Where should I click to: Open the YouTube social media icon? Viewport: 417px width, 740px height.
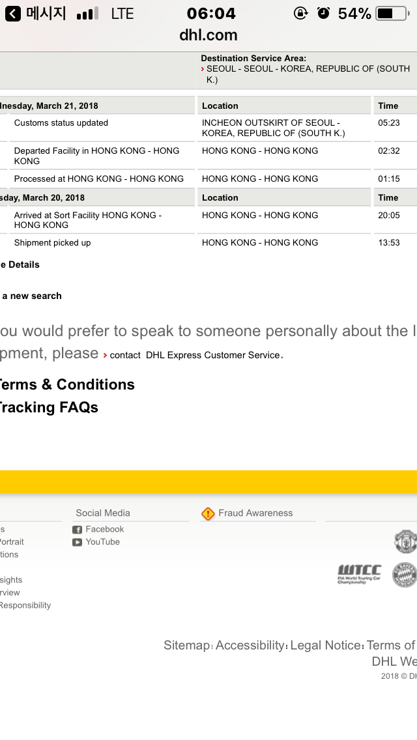tap(77, 542)
